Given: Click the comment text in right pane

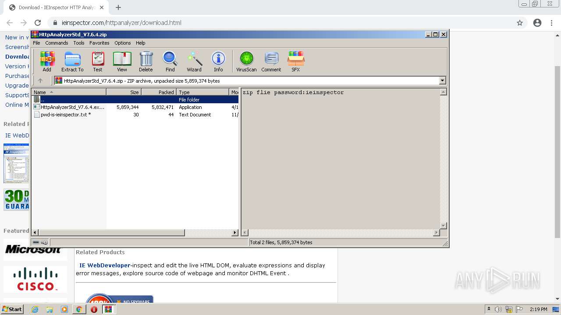Looking at the screenshot, I should [293, 92].
